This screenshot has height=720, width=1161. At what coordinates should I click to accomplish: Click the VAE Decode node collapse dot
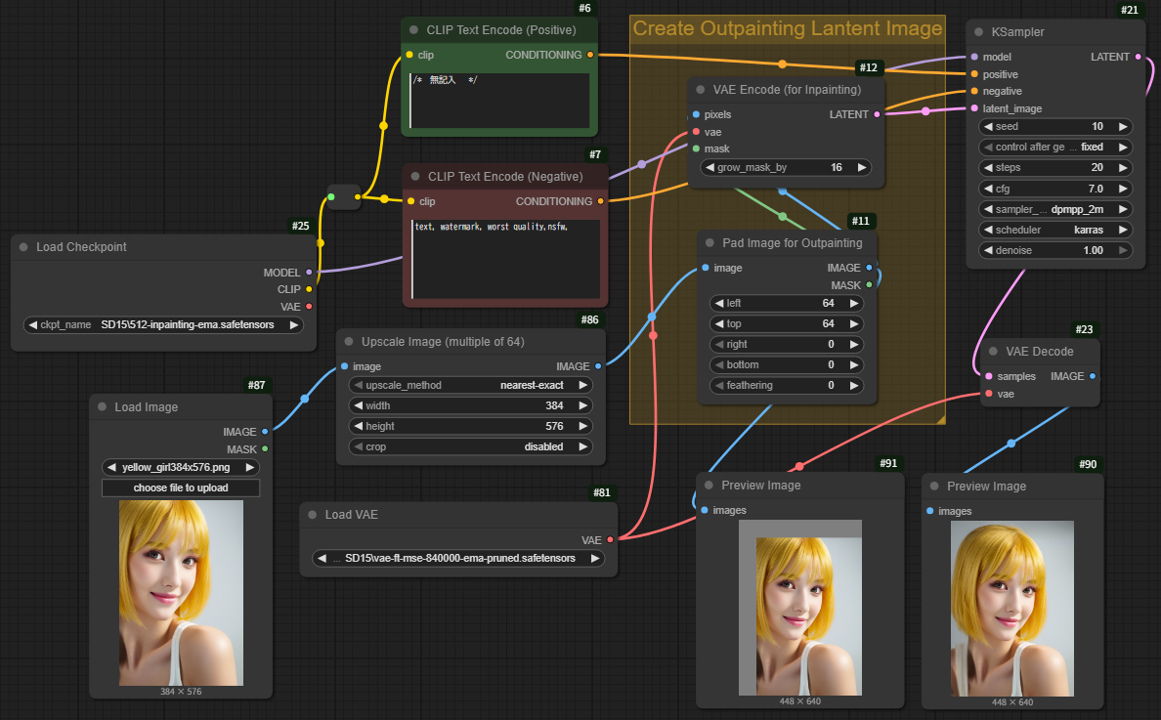click(991, 352)
